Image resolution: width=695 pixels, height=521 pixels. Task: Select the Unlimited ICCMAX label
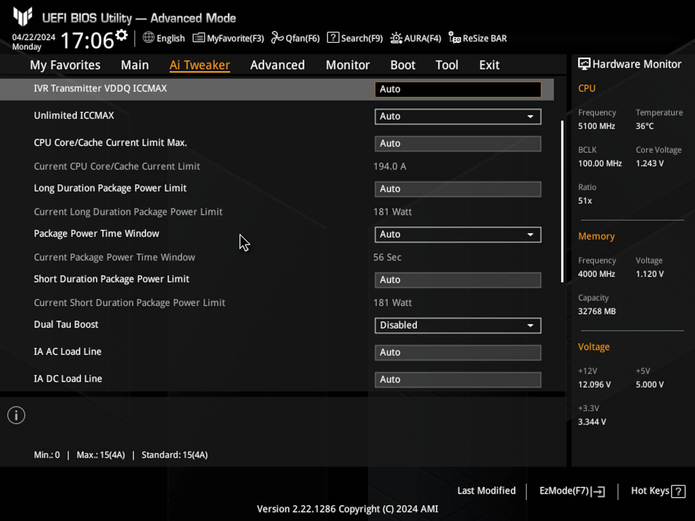(x=74, y=115)
